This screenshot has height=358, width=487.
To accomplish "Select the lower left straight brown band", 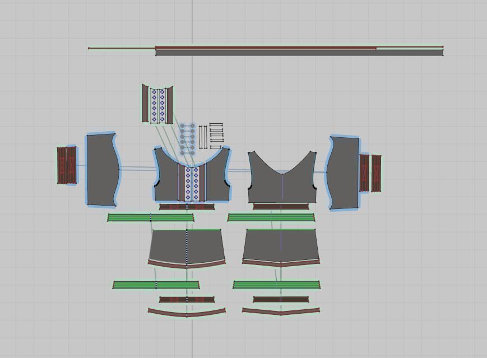I will [187, 300].
